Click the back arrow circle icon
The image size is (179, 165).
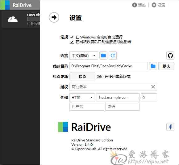pos(54,17)
